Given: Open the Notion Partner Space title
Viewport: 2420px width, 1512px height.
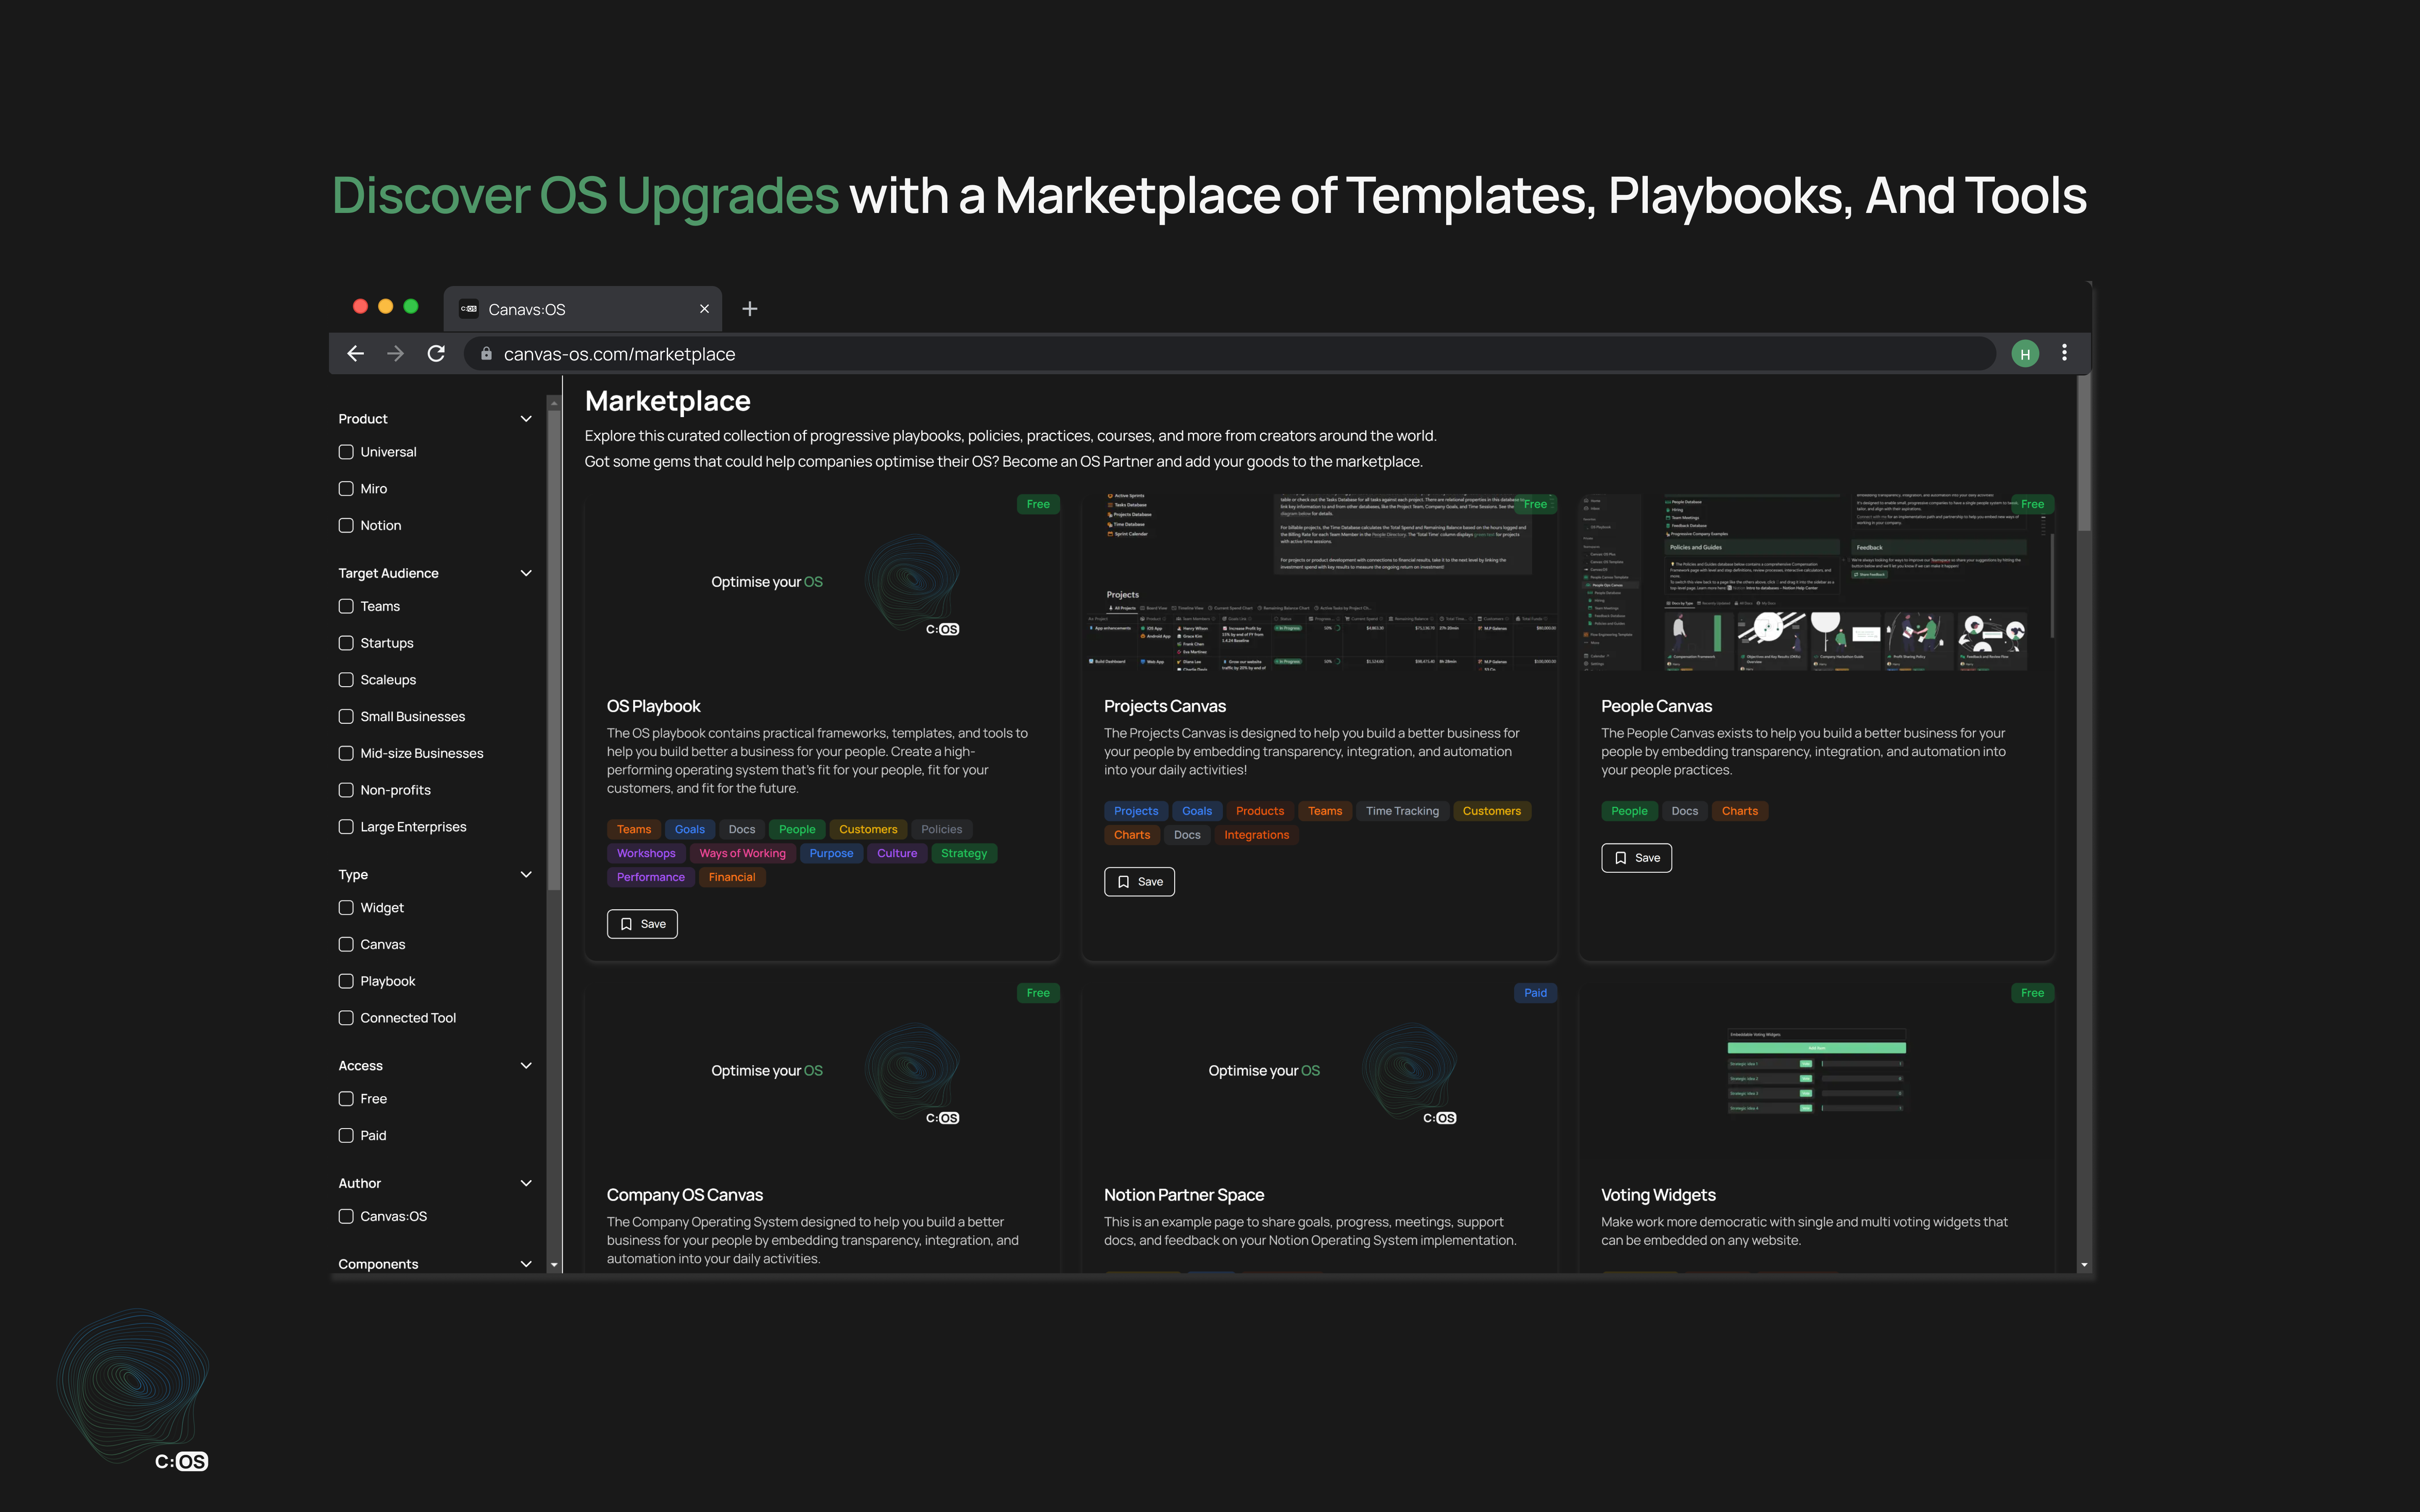Looking at the screenshot, I should tap(1184, 1195).
